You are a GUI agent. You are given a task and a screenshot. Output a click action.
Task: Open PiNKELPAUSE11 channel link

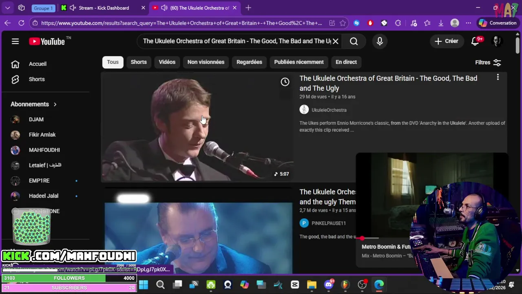329,223
